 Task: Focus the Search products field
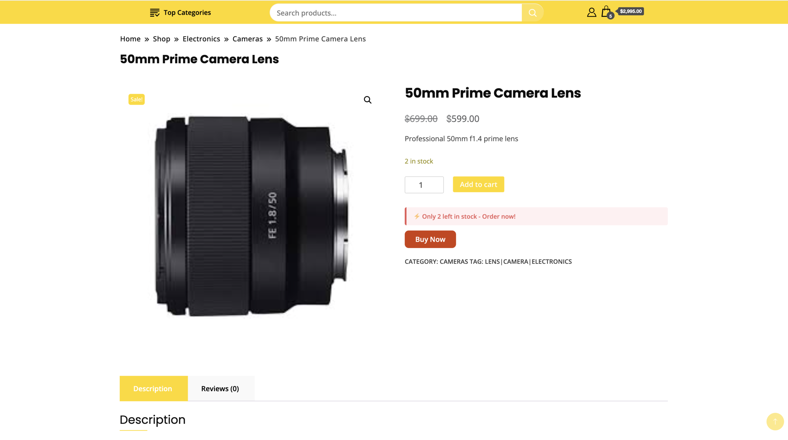coord(396,13)
